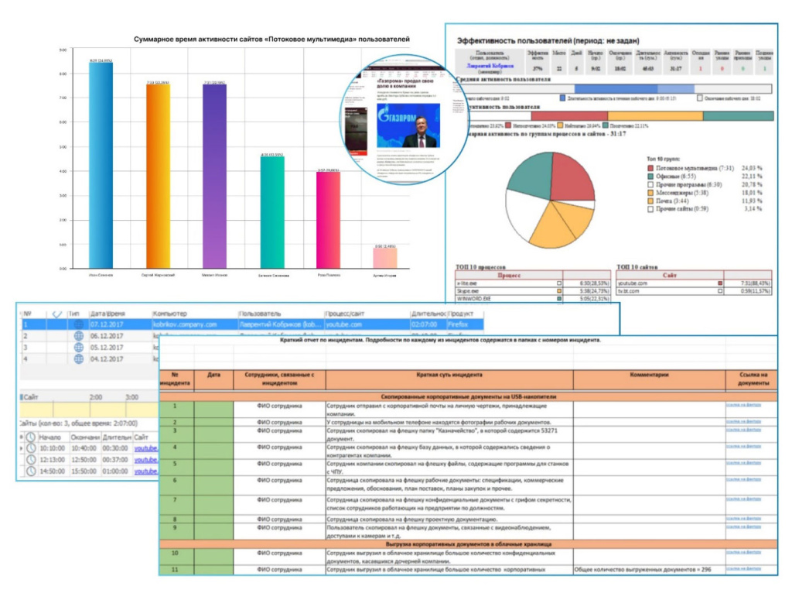Click red 'Потоковое мультимедиа' legend color swatch
Image resolution: width=792 pixels, height=600 pixels.
[x=650, y=166]
